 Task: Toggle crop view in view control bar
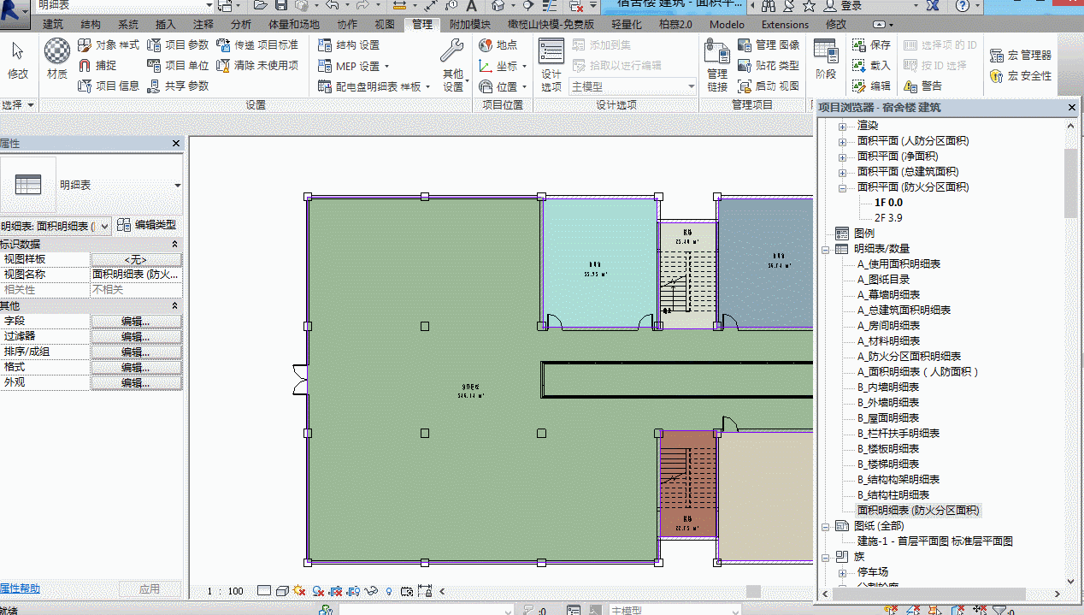coord(336,590)
